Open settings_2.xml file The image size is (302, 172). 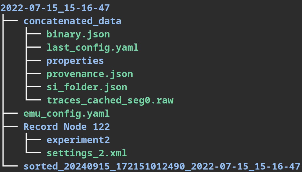[87, 153]
